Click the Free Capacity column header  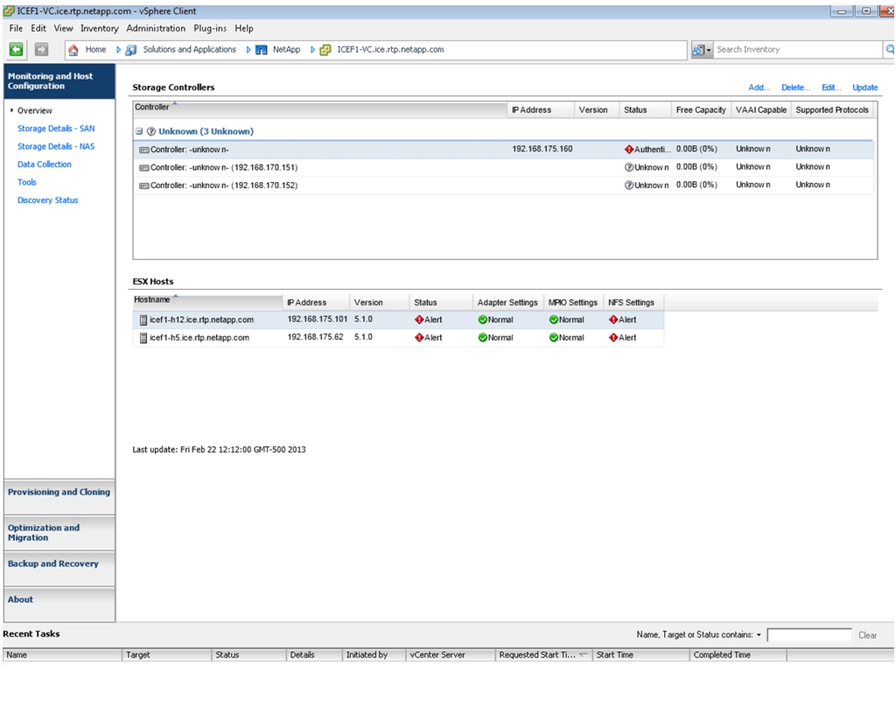point(701,109)
